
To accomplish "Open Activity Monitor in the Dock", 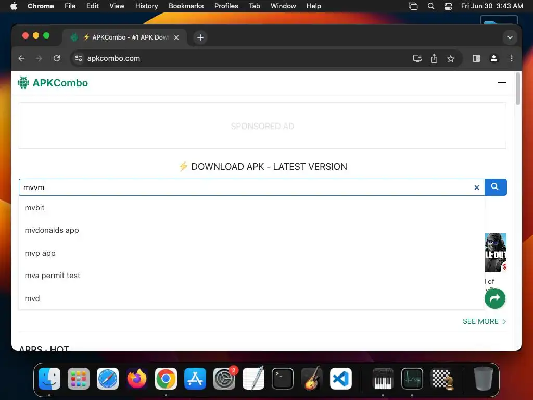I will [412, 379].
